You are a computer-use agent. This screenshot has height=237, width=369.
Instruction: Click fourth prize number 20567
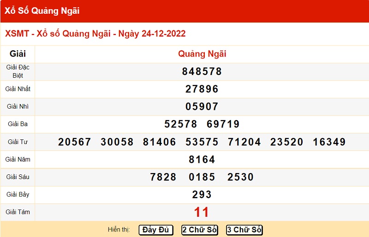(74, 142)
